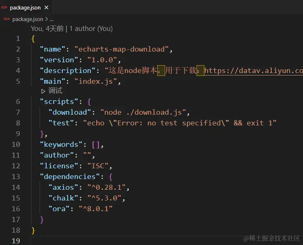Screen dimensions: 303x245
Task: Click the "chalk" dependency key
Action: click(63, 198)
